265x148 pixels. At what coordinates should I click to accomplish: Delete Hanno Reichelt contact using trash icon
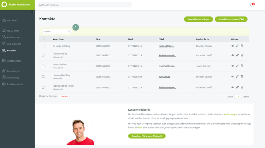coord(242,66)
